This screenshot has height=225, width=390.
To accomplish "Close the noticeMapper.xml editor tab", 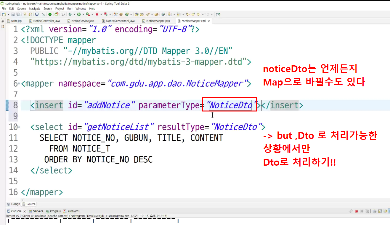I will (x=209, y=21).
